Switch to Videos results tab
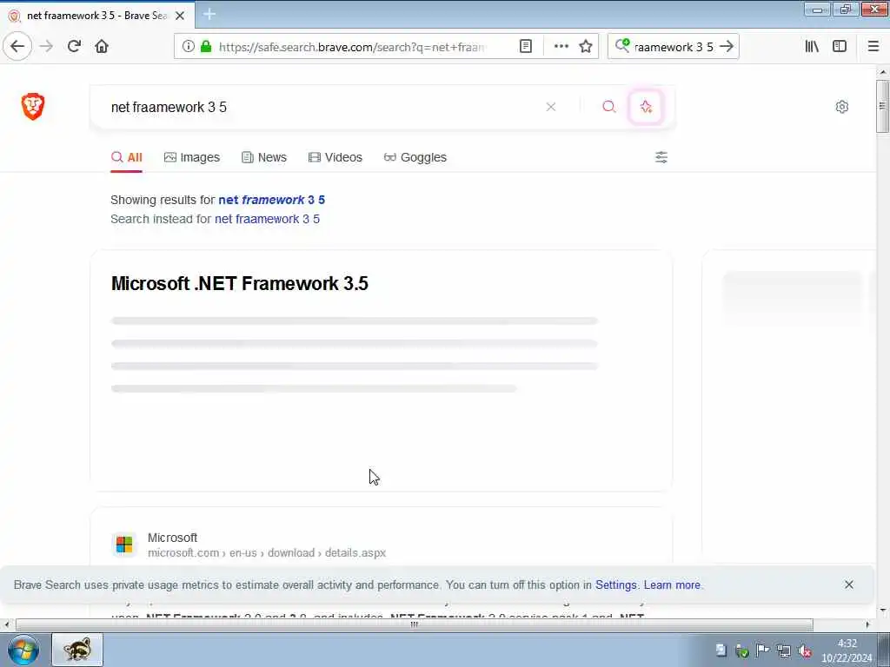Viewport: 890px width, 667px height. click(335, 157)
